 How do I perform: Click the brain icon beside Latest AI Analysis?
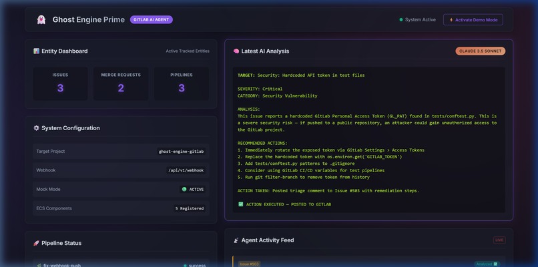tap(236, 51)
